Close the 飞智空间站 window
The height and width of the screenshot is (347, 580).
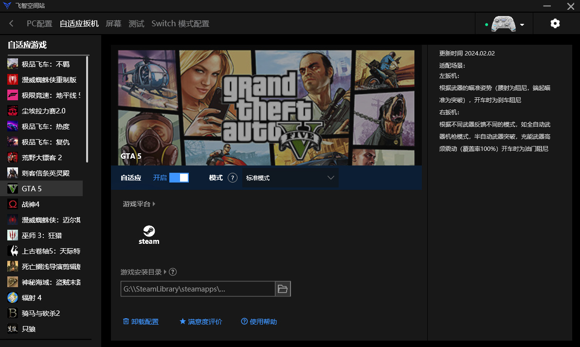click(570, 6)
